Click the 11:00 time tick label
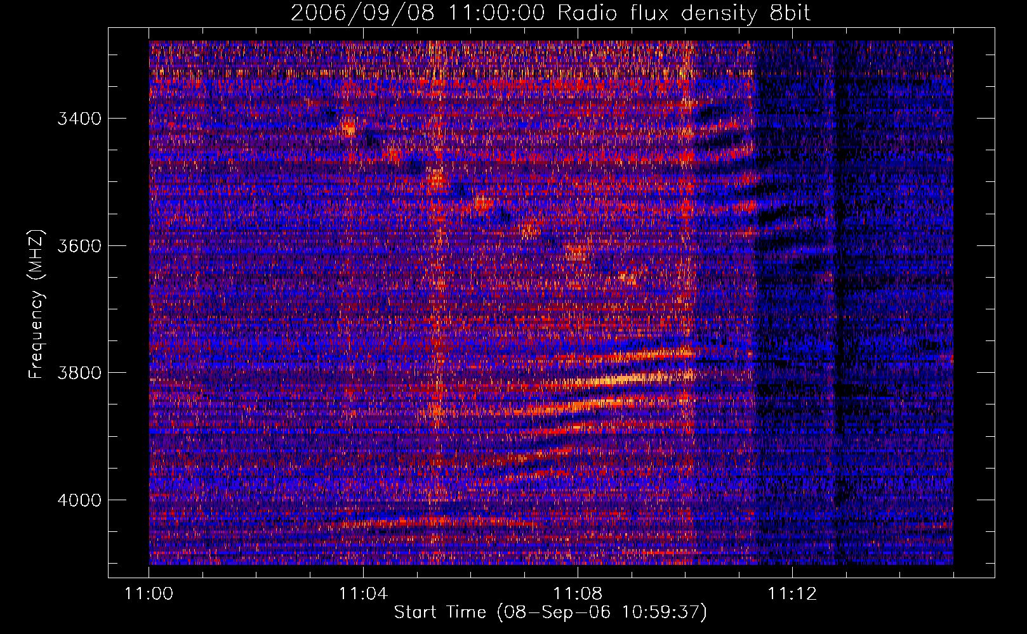Viewport: 1027px width, 634px height. [x=149, y=594]
